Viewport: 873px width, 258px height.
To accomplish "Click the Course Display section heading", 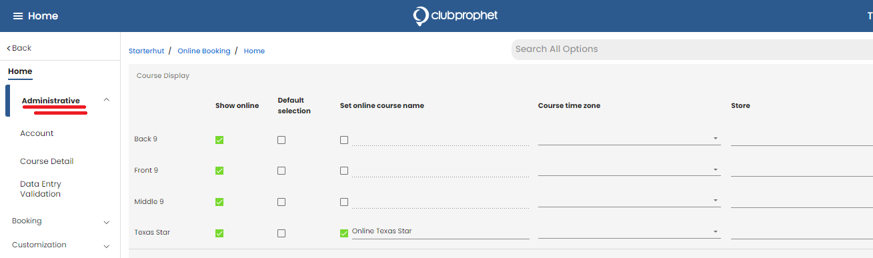I will (x=163, y=76).
